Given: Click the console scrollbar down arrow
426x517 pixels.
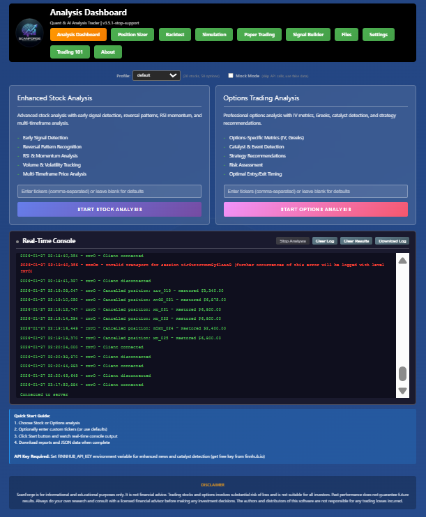Looking at the screenshot, I should pyautogui.click(x=402, y=391).
